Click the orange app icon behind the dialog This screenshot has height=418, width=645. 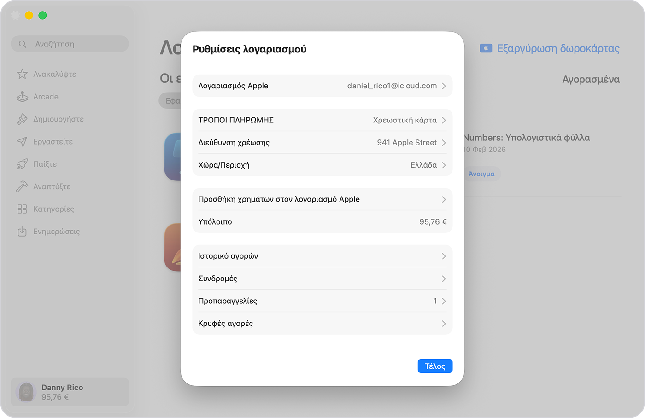[173, 247]
